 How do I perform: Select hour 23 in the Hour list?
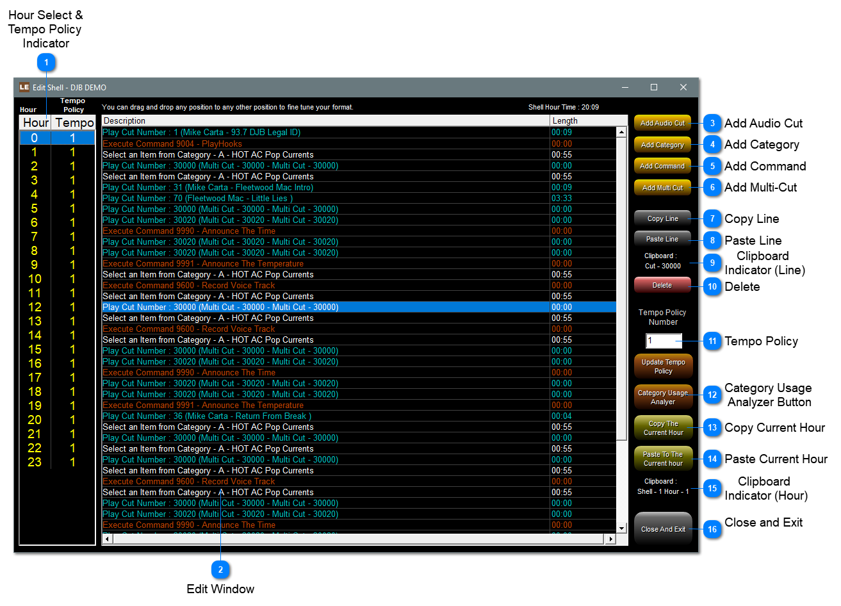(57, 462)
